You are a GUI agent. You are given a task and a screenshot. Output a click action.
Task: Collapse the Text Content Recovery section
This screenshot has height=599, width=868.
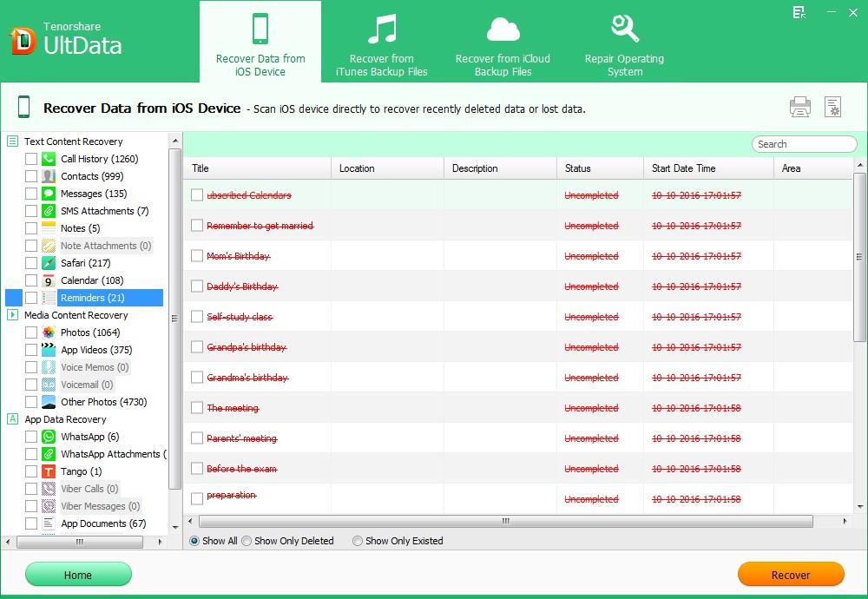[x=12, y=141]
